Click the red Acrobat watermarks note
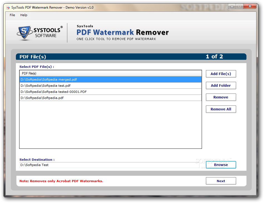This screenshot has width=264, height=203. [x=61, y=181]
